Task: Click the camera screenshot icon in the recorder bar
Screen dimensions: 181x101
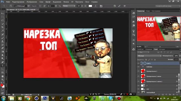Action: coord(131,94)
